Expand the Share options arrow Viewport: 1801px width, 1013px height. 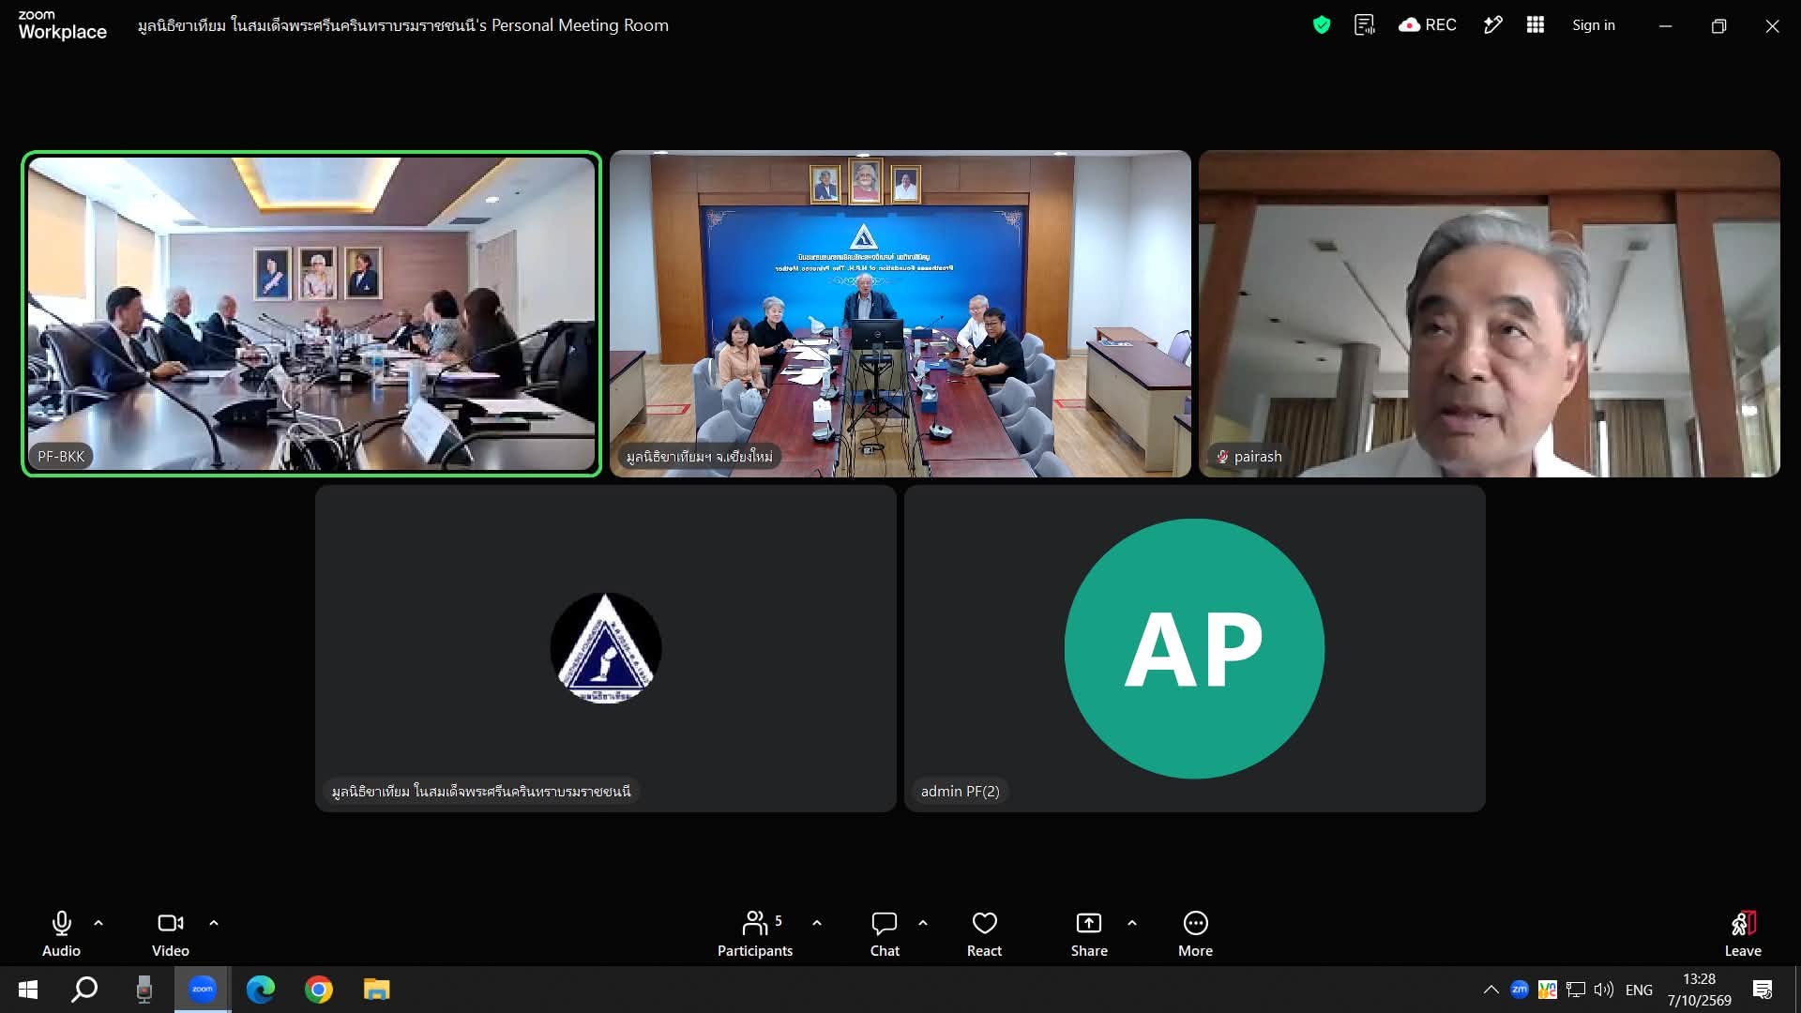1132,923
